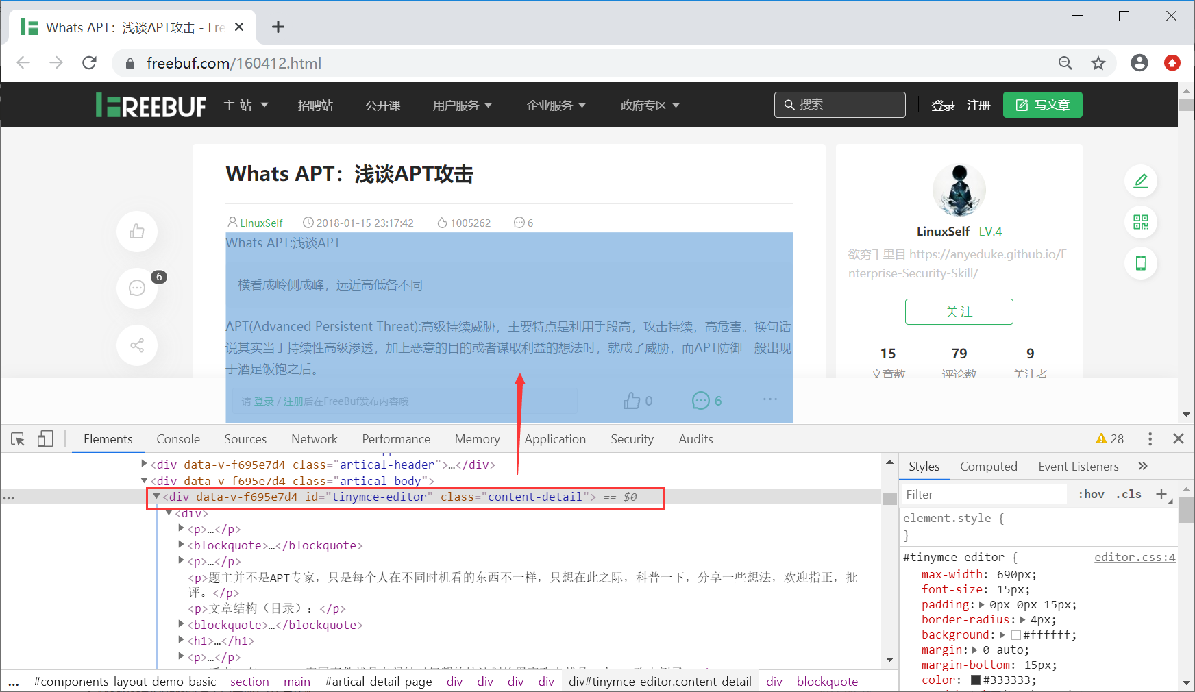Open the 主站 dropdown menu

(x=245, y=106)
